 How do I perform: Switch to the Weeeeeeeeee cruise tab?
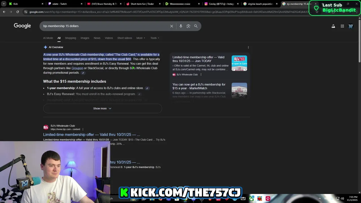click(x=182, y=4)
